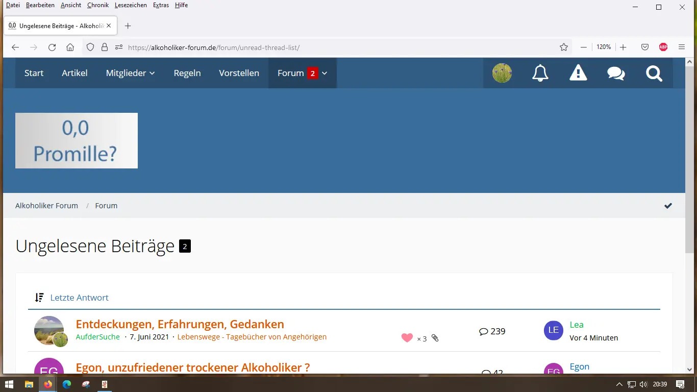
Task: Open the notifications bell icon
Action: (x=540, y=73)
